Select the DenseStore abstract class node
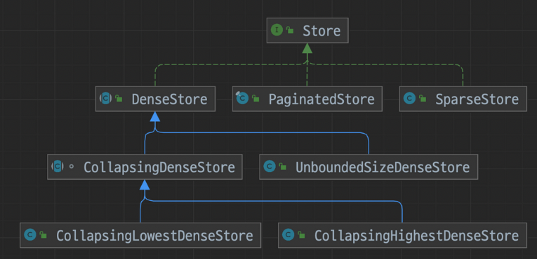The width and height of the screenshot is (537, 259). 155,99
